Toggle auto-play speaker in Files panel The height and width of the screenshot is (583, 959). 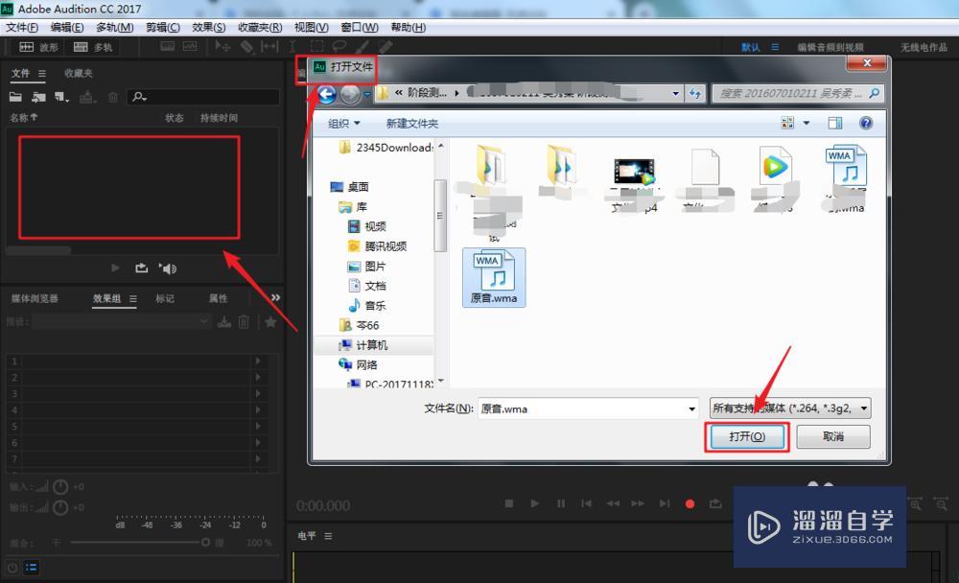click(x=168, y=268)
